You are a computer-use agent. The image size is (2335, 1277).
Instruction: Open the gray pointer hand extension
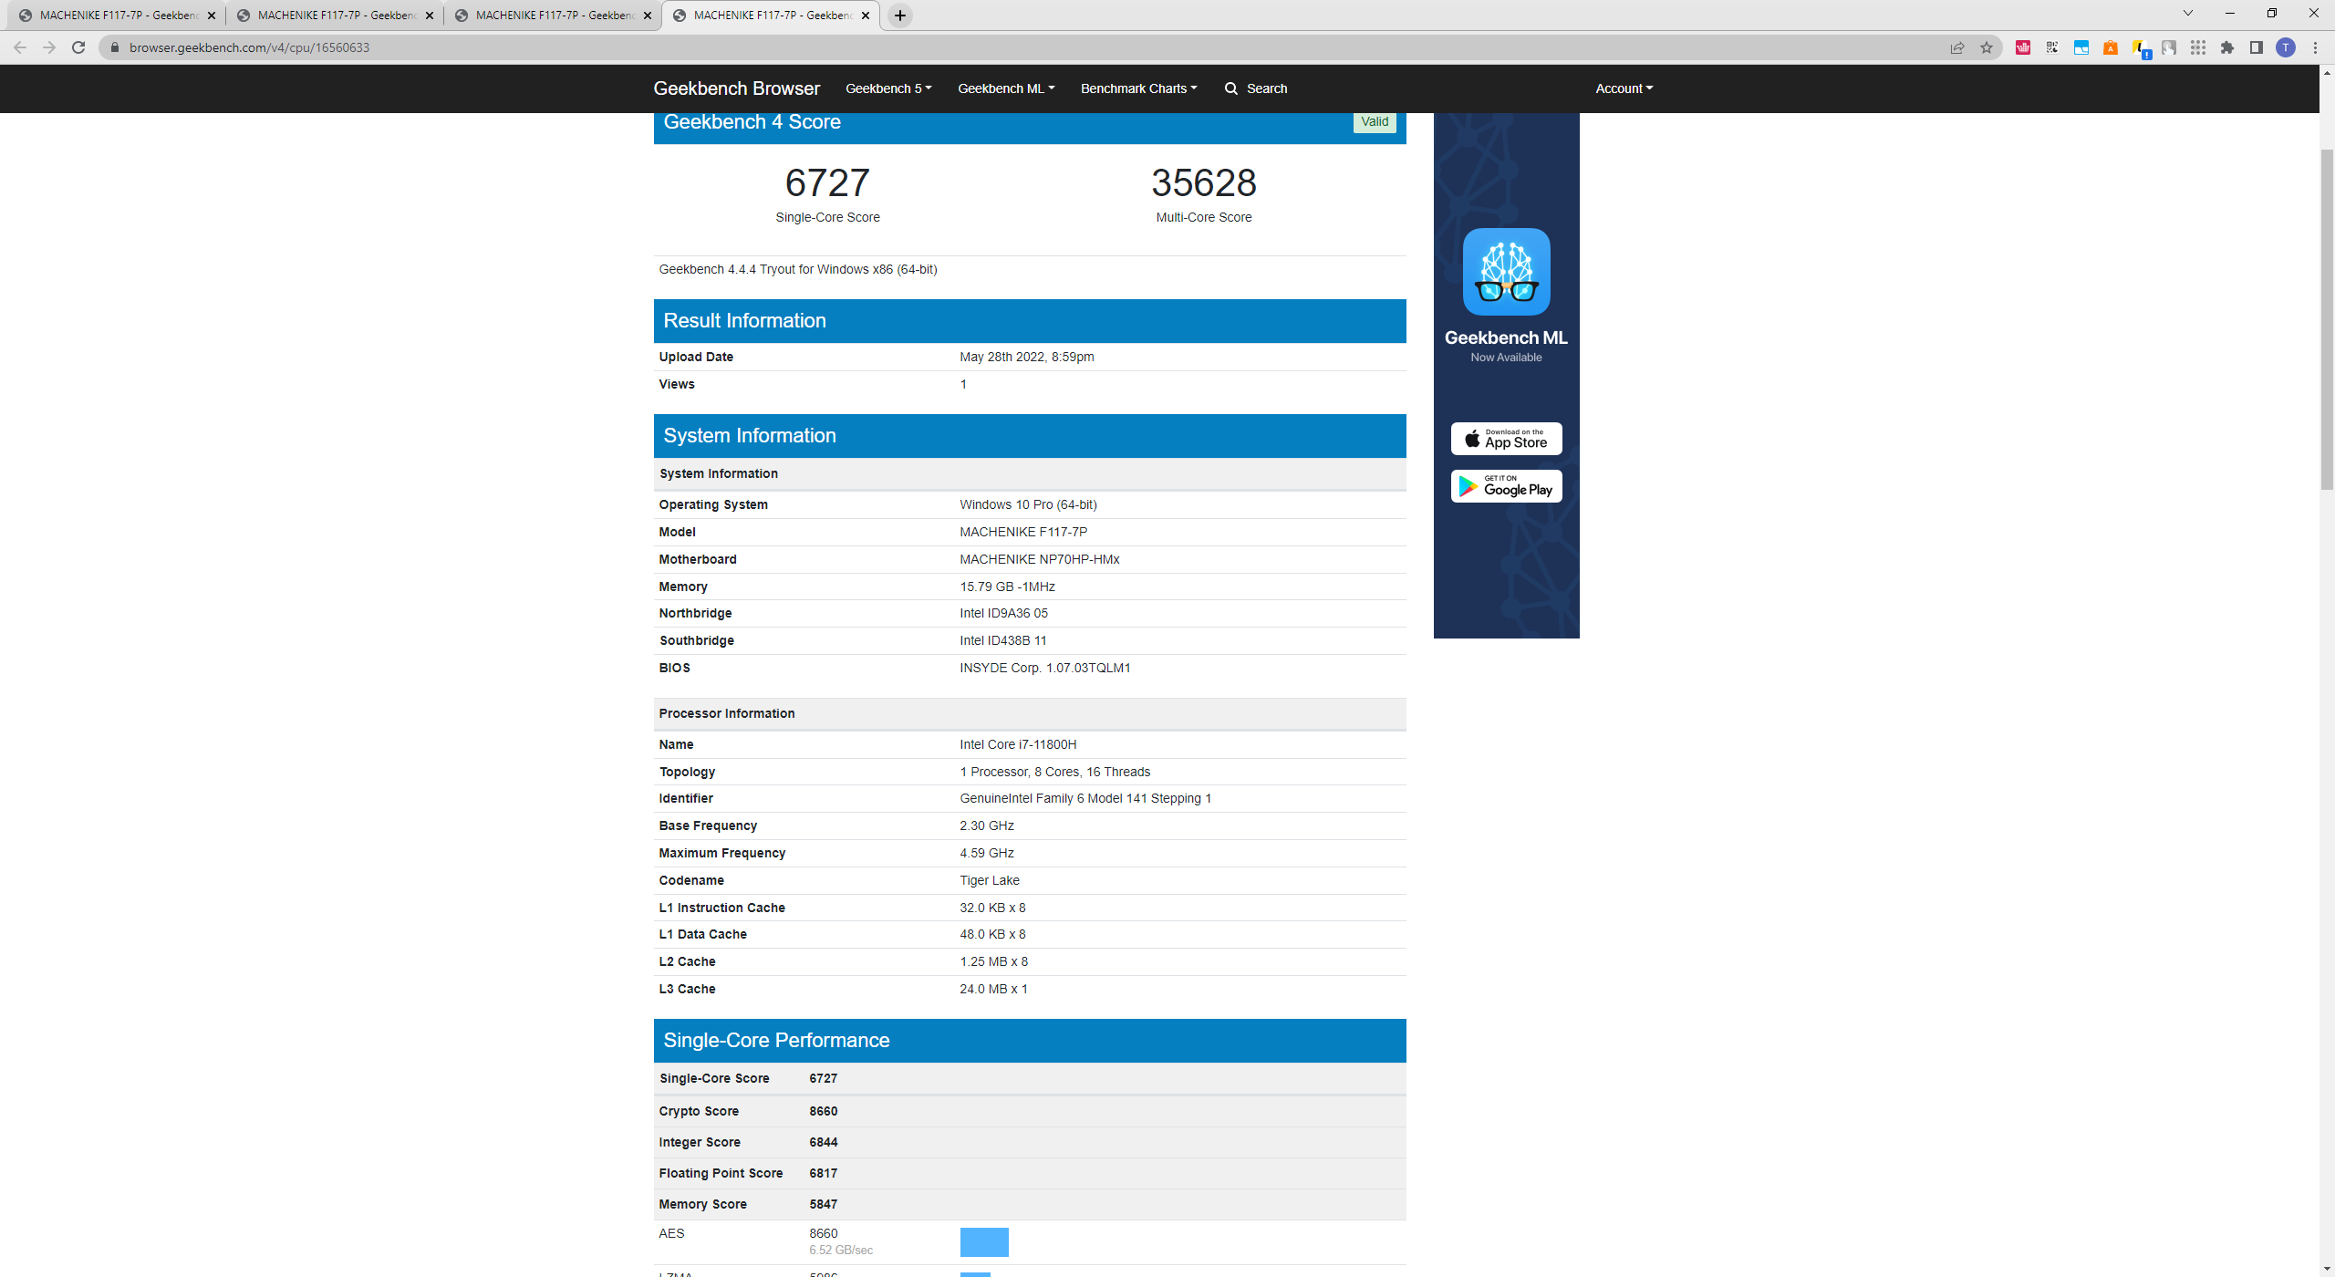(2169, 47)
